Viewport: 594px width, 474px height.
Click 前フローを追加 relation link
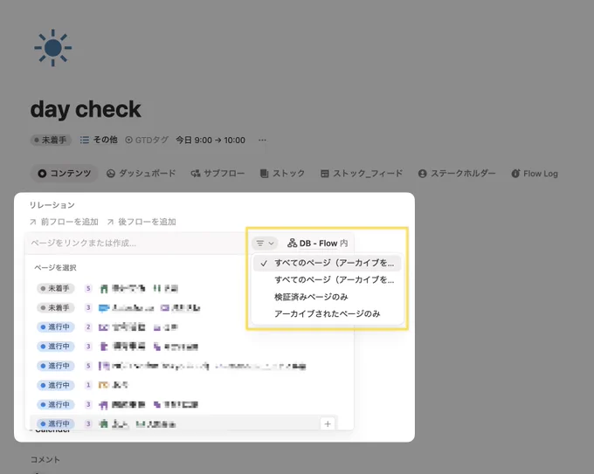click(x=64, y=222)
